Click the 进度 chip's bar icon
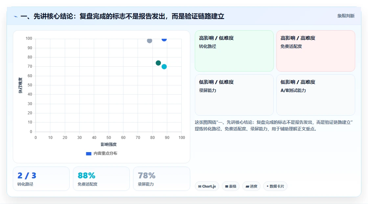368x204 pixels. point(247,186)
